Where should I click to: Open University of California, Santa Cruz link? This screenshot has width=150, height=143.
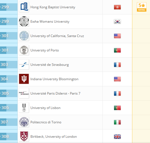[x=57, y=36]
